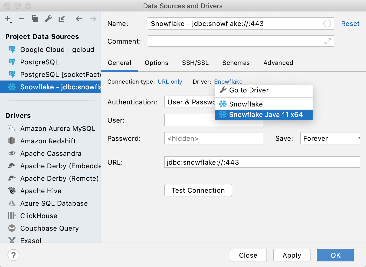The image size is (366, 267).
Task: Select Apache Derby (Remote) driver
Action: click(50, 178)
